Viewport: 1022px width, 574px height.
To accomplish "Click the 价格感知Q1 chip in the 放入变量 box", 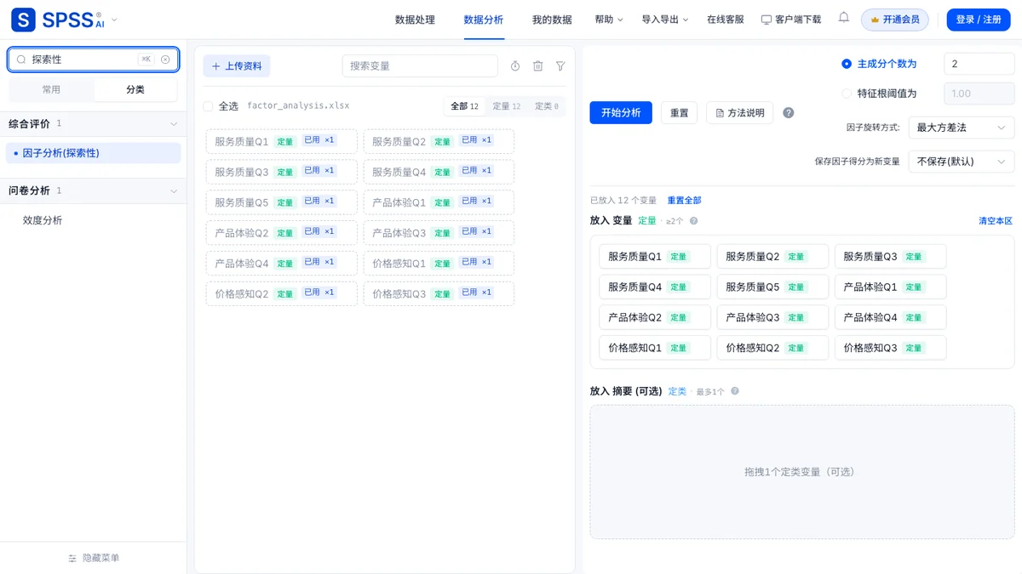I will tap(655, 348).
